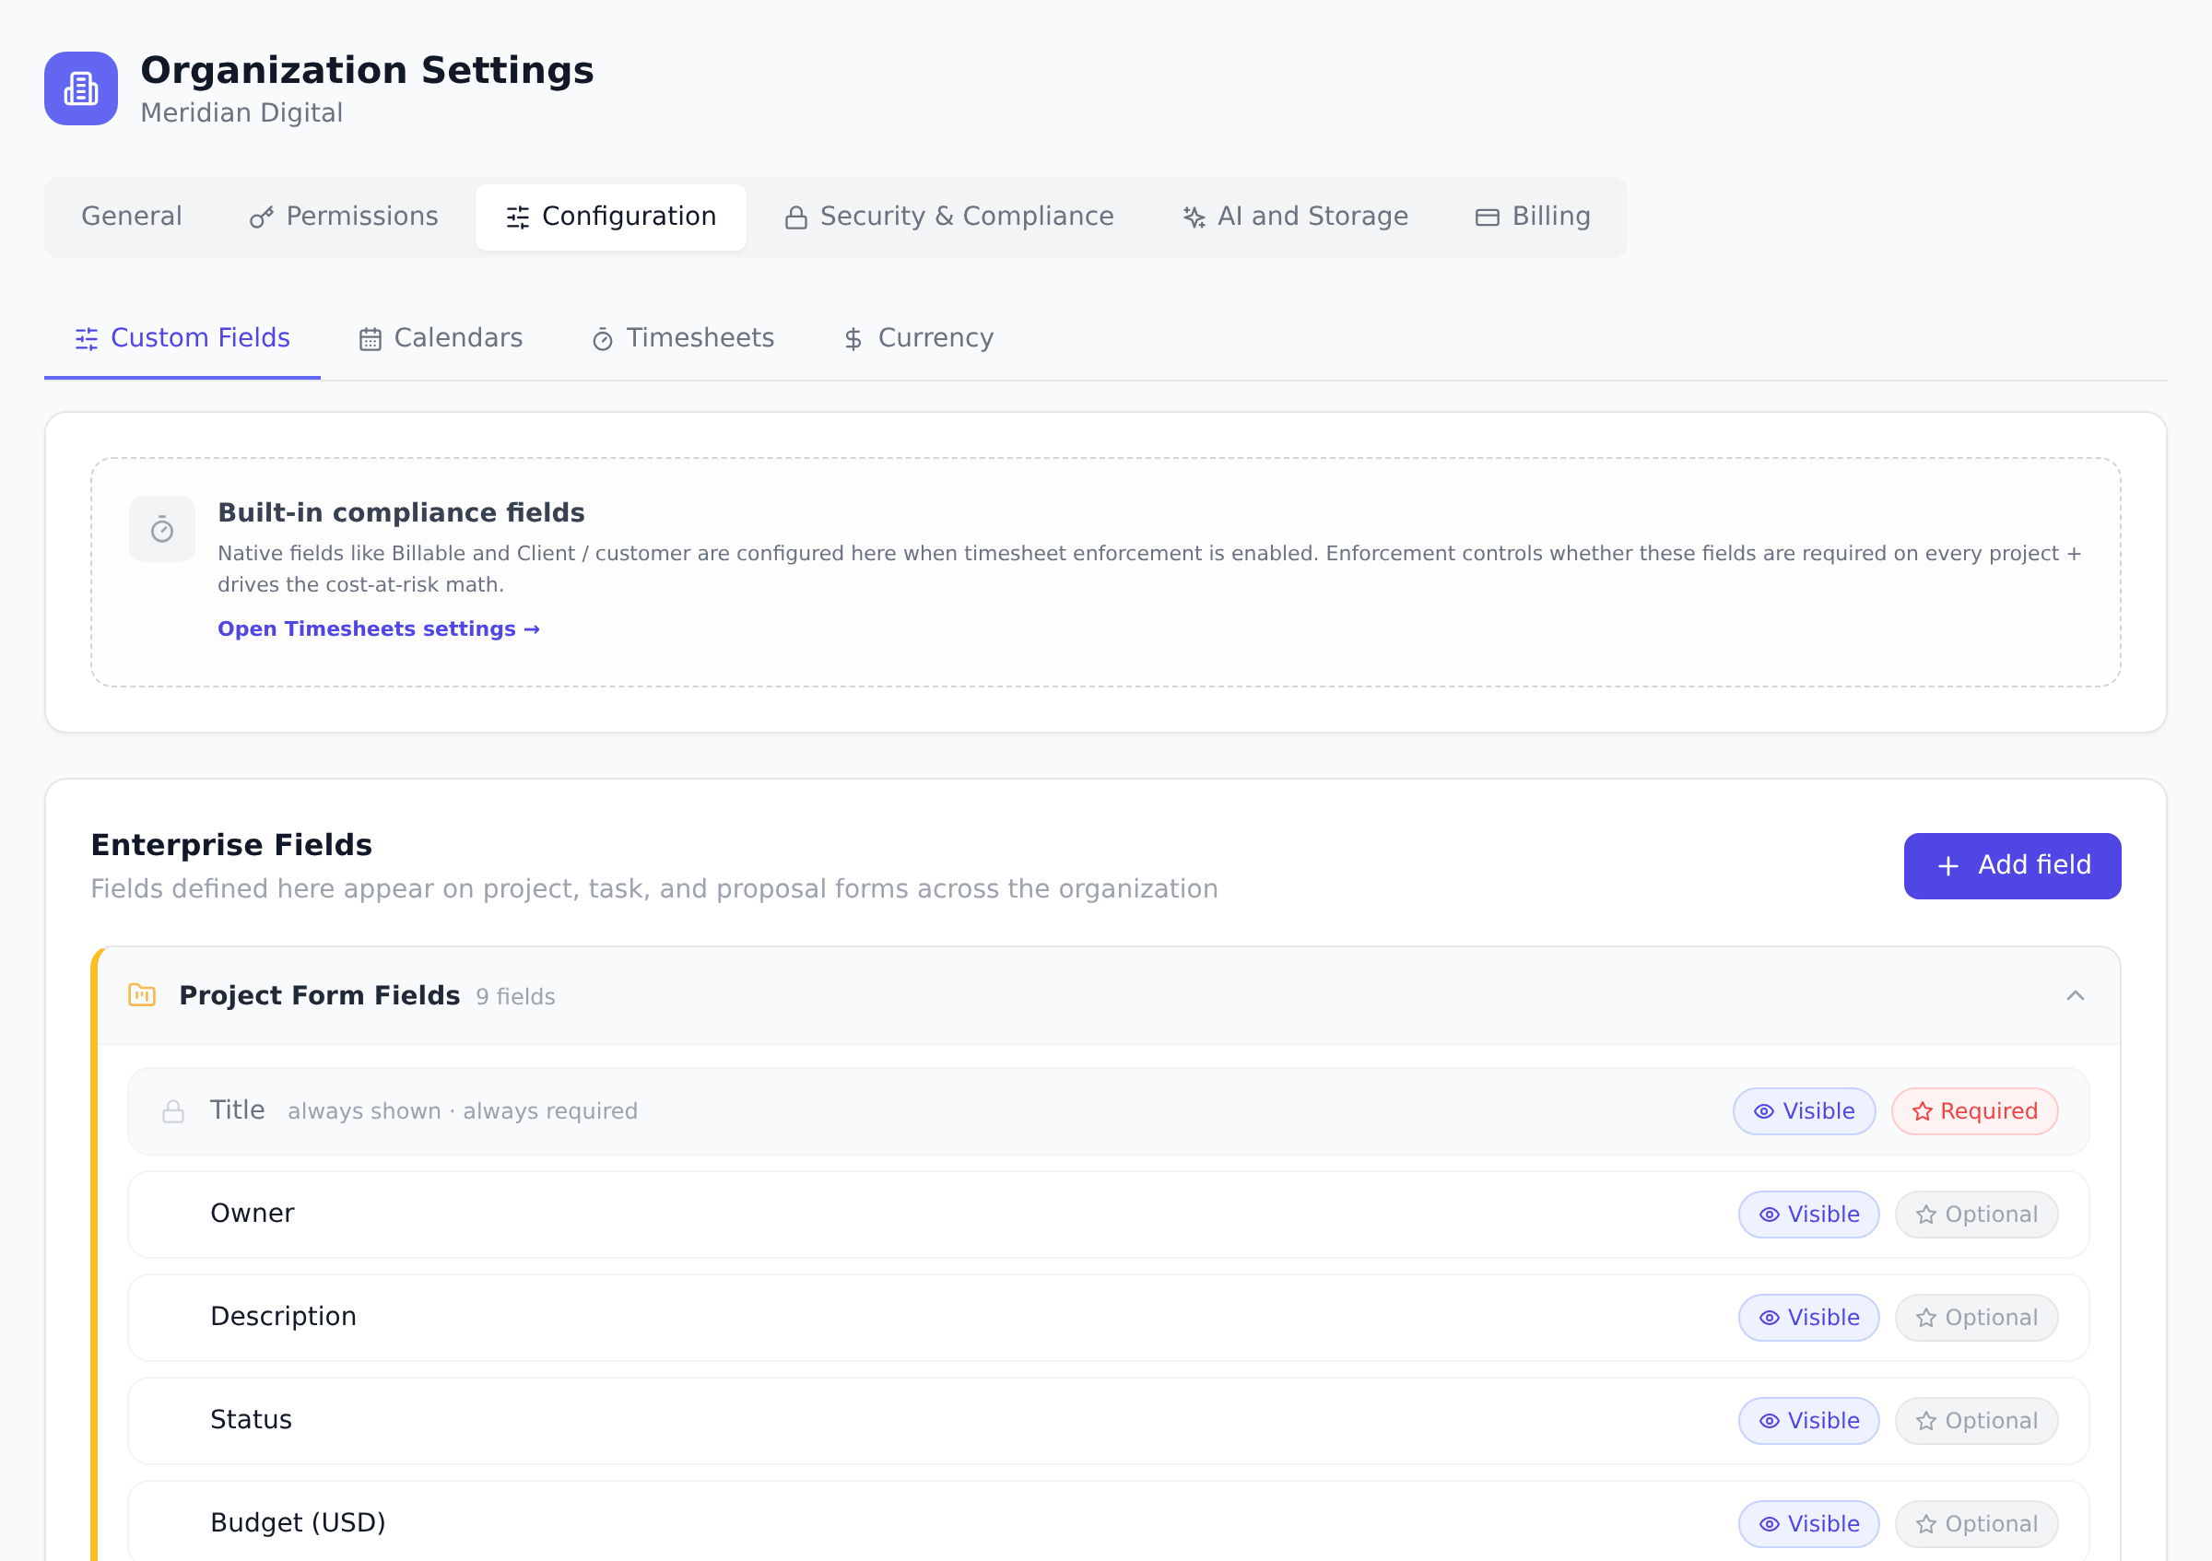Click the Owner field name
The height and width of the screenshot is (1561, 2212).
pos(253,1214)
